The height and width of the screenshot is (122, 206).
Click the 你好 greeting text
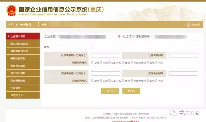tap(44, 24)
